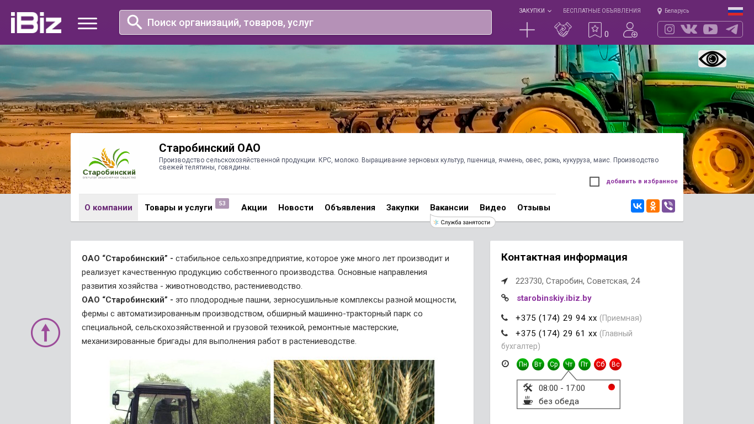Open the wheat ears photo thumbnail

pyautogui.click(x=354, y=392)
